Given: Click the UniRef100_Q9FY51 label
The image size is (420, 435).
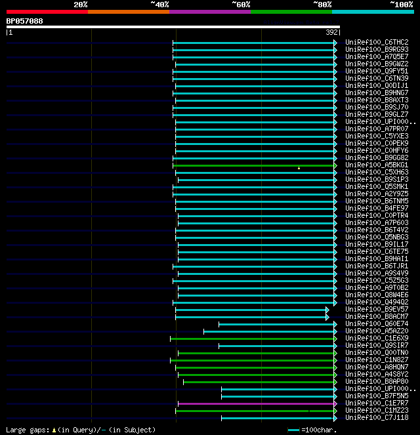Looking at the screenshot, I should click(x=377, y=71).
